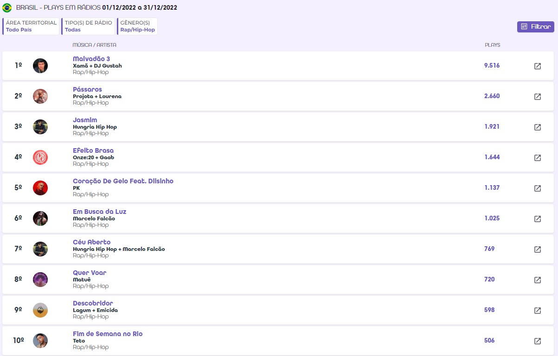Open the Gênero(s) Rap/Hip-Hop filter
The height and width of the screenshot is (356, 558).
click(137, 26)
